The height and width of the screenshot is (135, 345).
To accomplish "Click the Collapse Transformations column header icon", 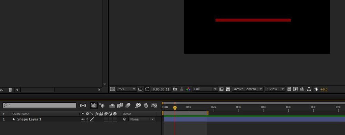I will [x=87, y=114].
